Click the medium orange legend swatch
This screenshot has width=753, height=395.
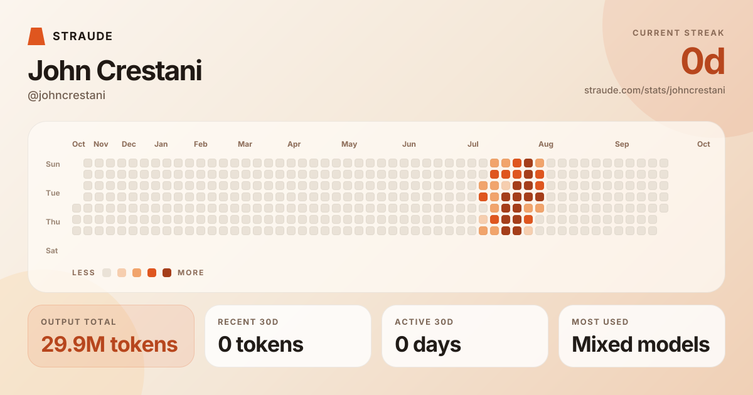pos(137,273)
